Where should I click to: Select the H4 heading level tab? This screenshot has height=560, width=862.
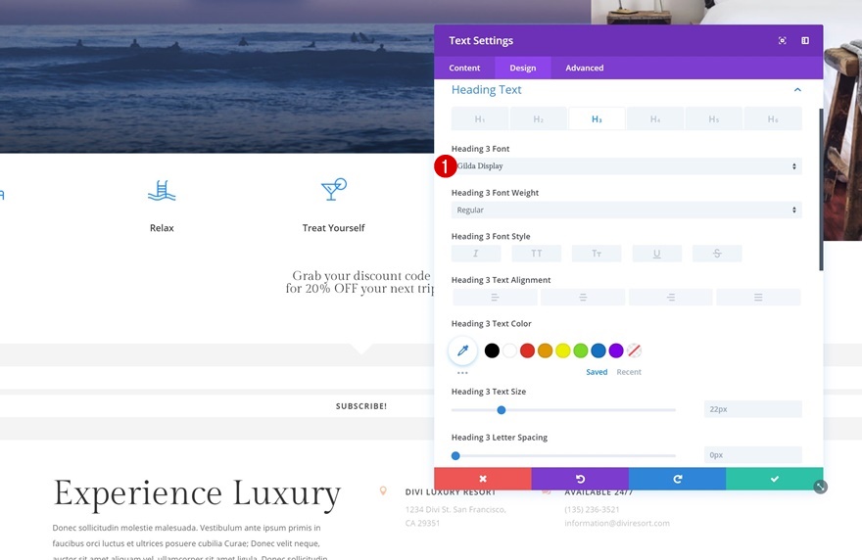tap(655, 118)
